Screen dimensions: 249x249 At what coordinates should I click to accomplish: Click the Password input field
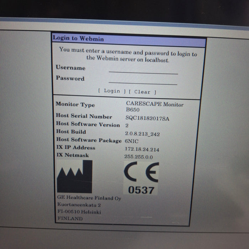pos(143,81)
